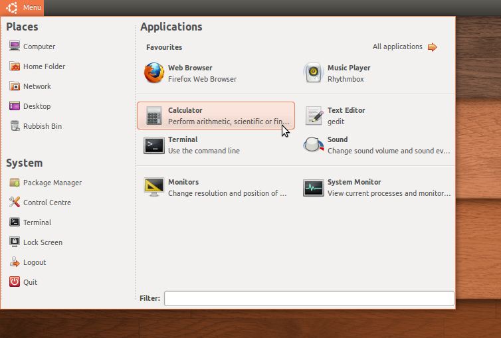Open the Sound settings icon
This screenshot has height=338, width=501.
click(x=314, y=145)
